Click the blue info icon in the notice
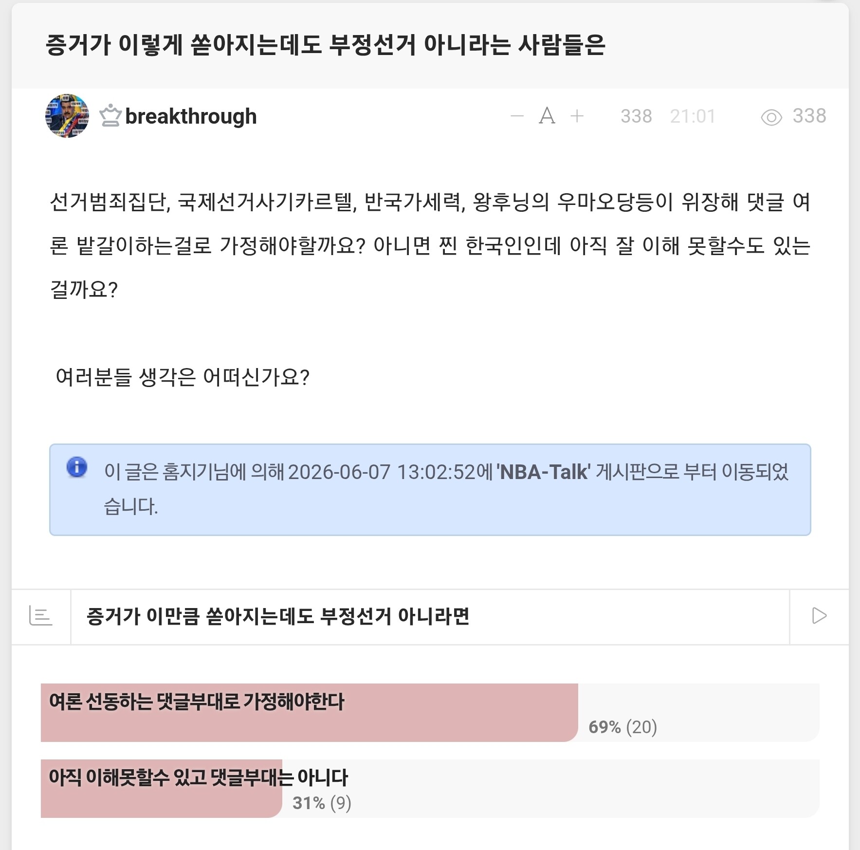The image size is (860, 850). (x=77, y=467)
